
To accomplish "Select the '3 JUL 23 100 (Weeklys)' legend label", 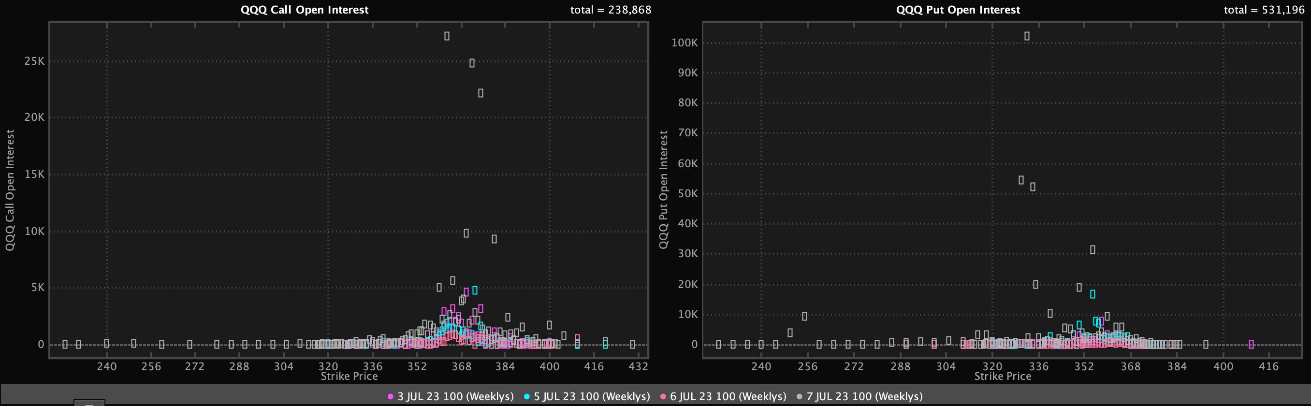I will pos(455,396).
